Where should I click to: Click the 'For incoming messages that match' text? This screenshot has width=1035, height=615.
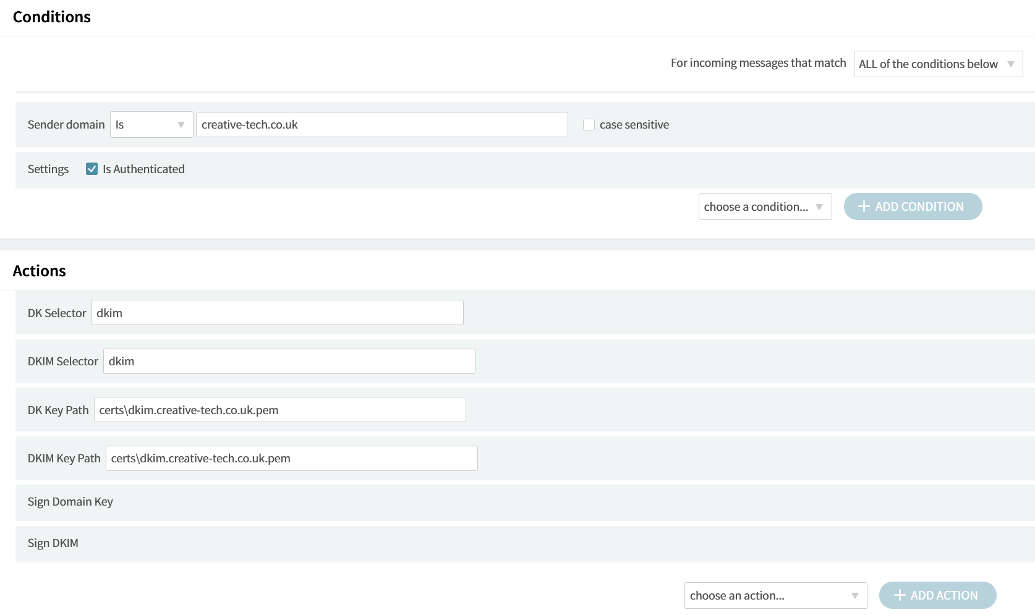(x=758, y=63)
